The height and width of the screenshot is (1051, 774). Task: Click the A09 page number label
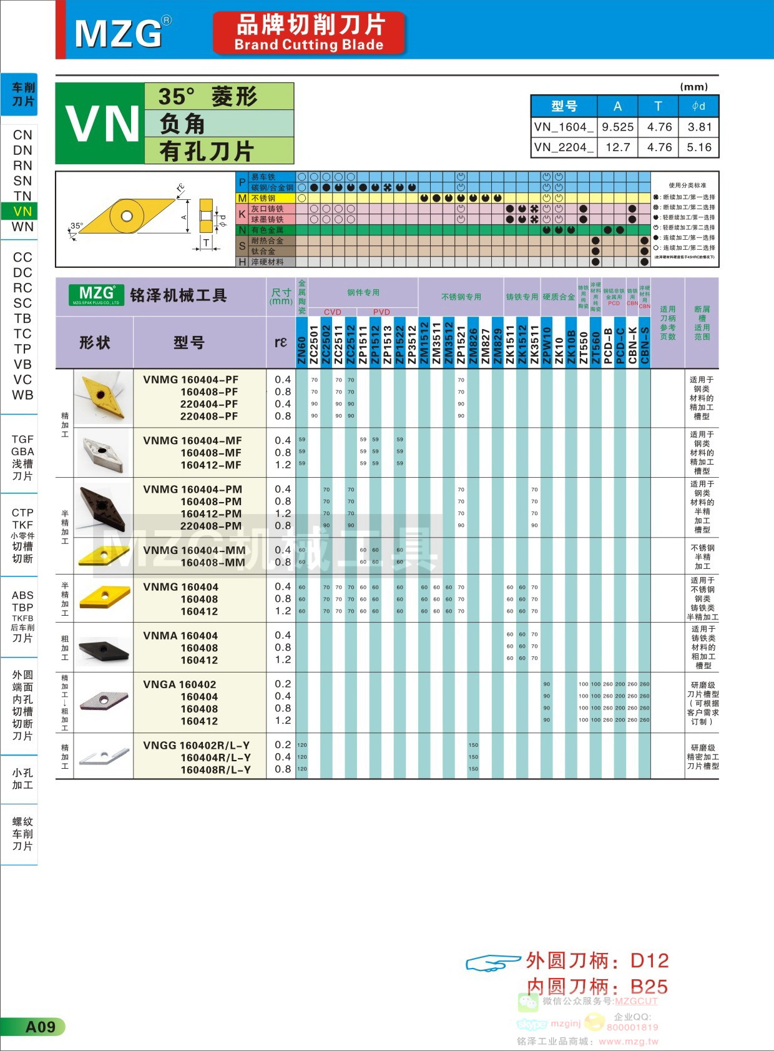40,1027
